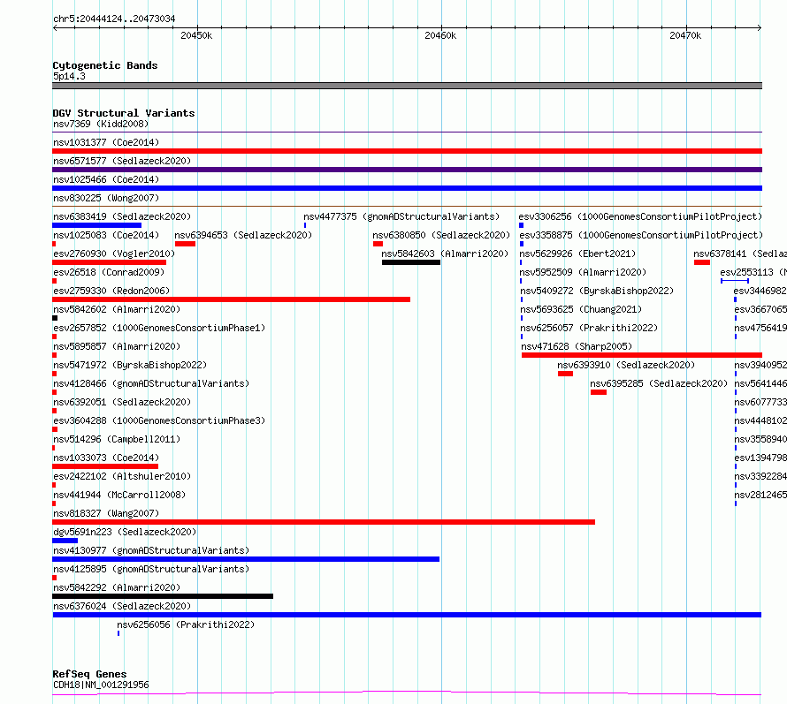Click nsv6392051 (Sedlazeck2020) variant label
The width and height of the screenshot is (787, 704).
pyautogui.click(x=122, y=402)
